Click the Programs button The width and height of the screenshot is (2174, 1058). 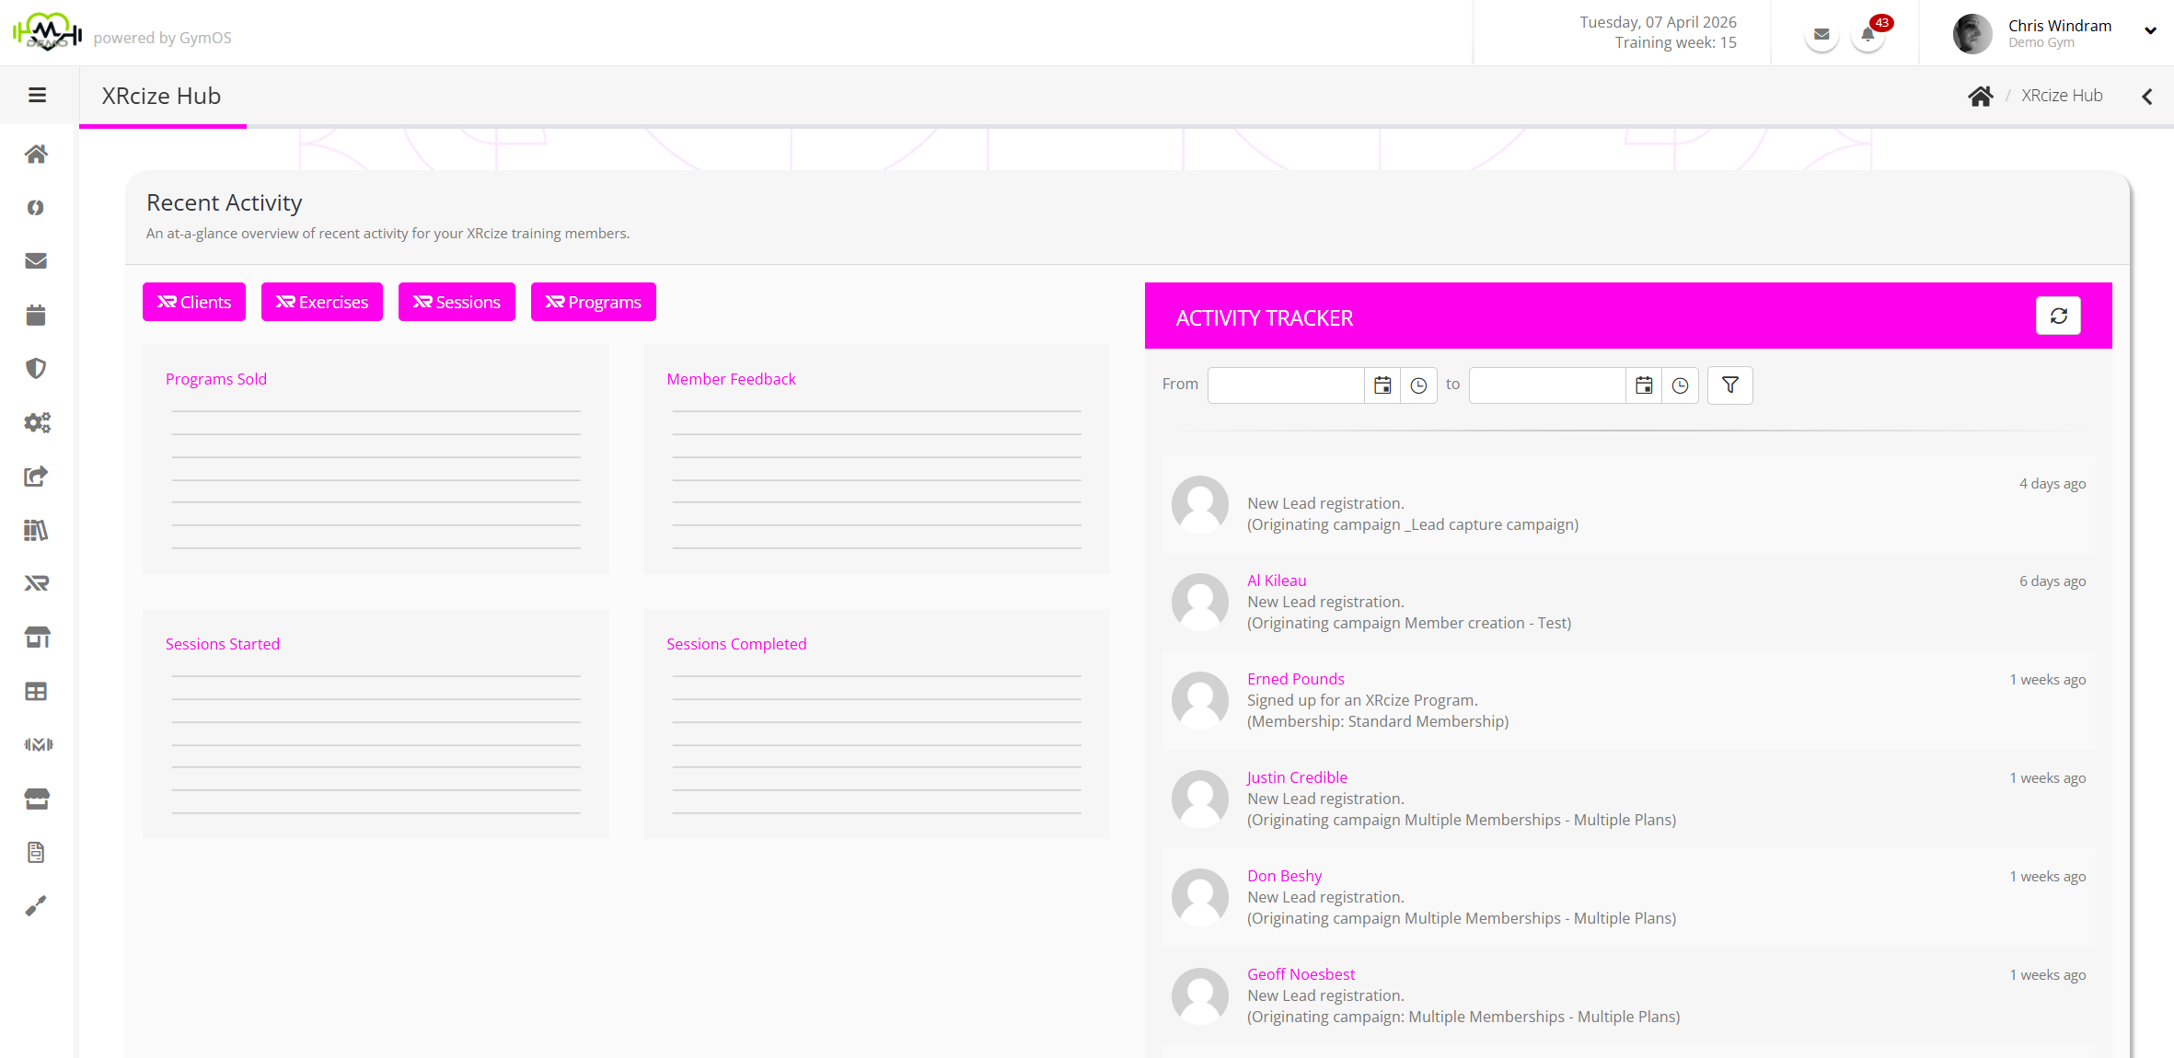tap(593, 302)
